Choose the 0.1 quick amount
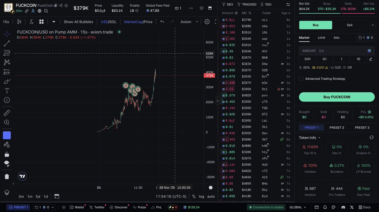This screenshot has height=212, width=379. pos(325,59)
